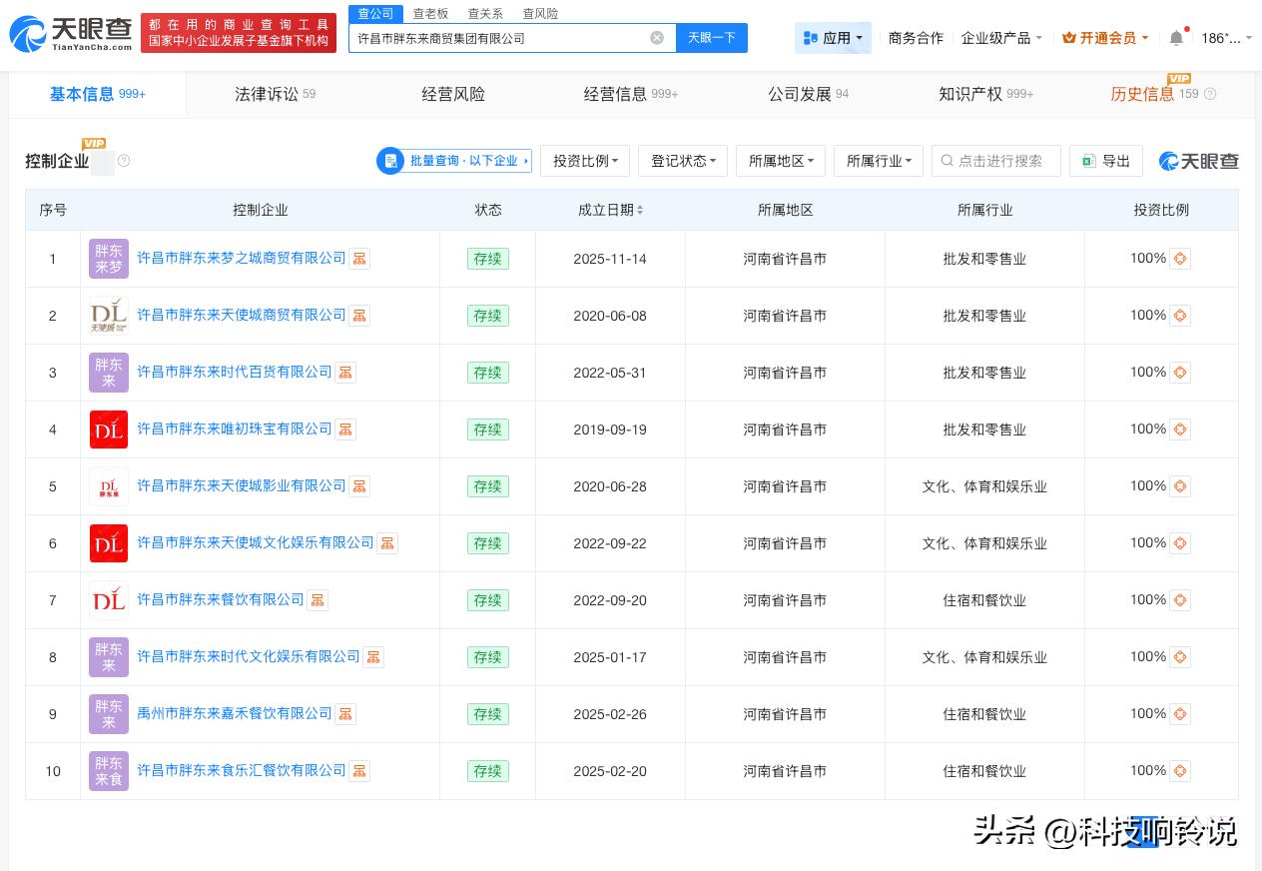Click the VIP badge above 历史信息

coord(1179,78)
